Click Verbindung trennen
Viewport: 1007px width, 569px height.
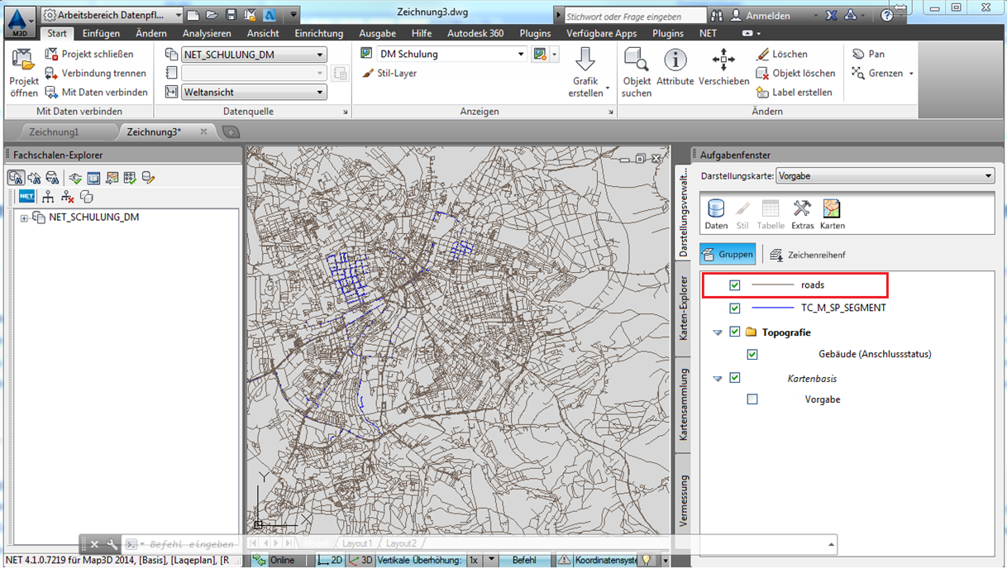point(95,73)
